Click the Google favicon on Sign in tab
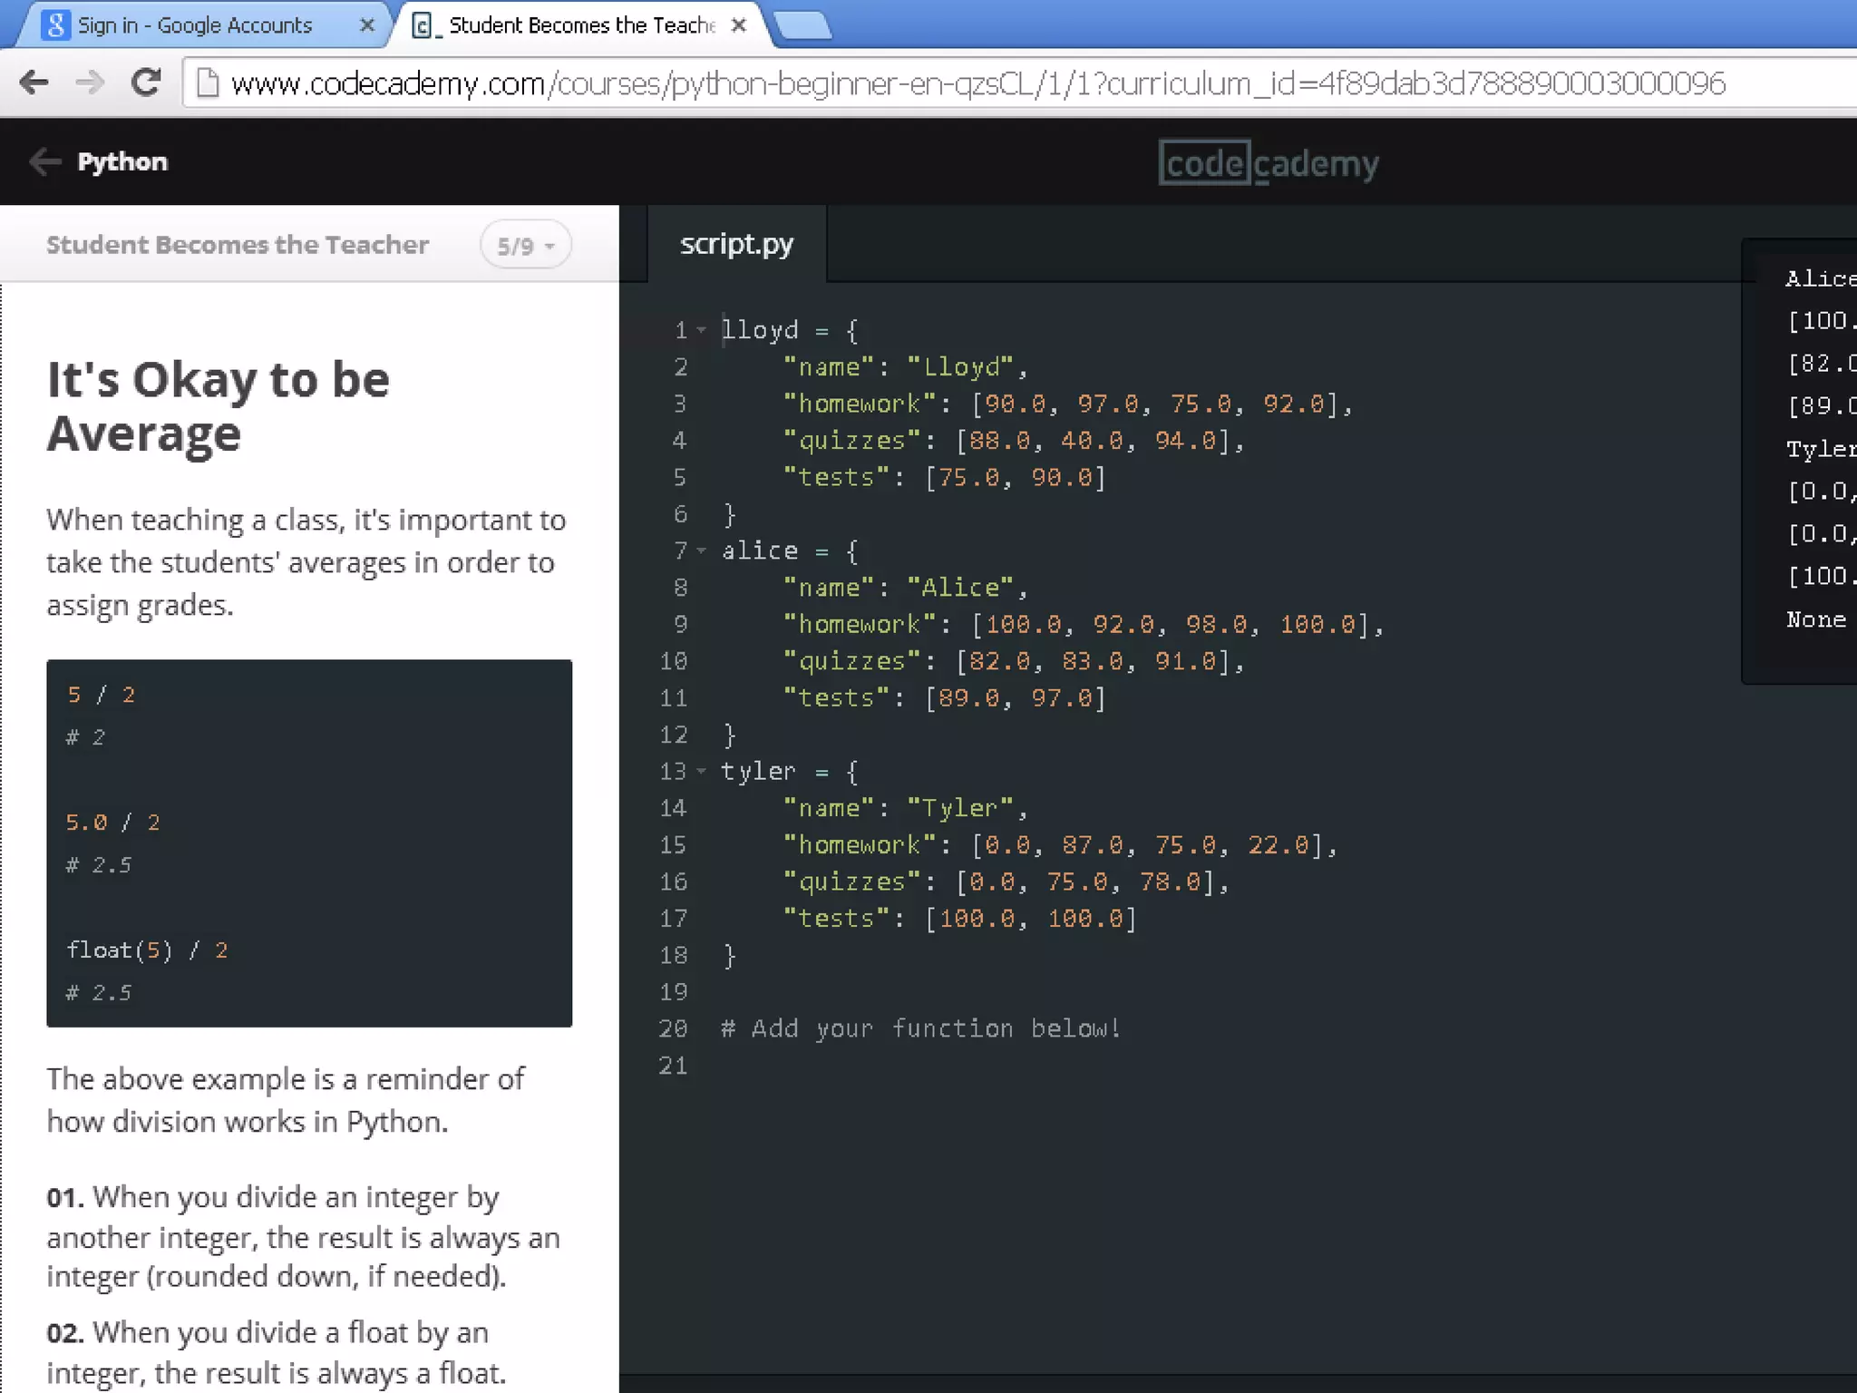Viewport: 1857px width, 1393px height. click(x=56, y=24)
